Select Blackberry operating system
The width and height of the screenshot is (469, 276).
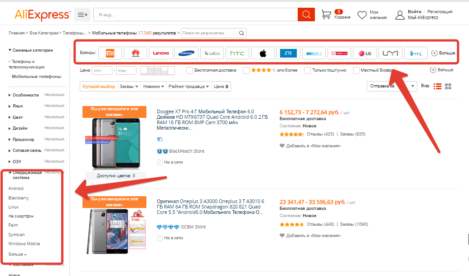click(19, 198)
